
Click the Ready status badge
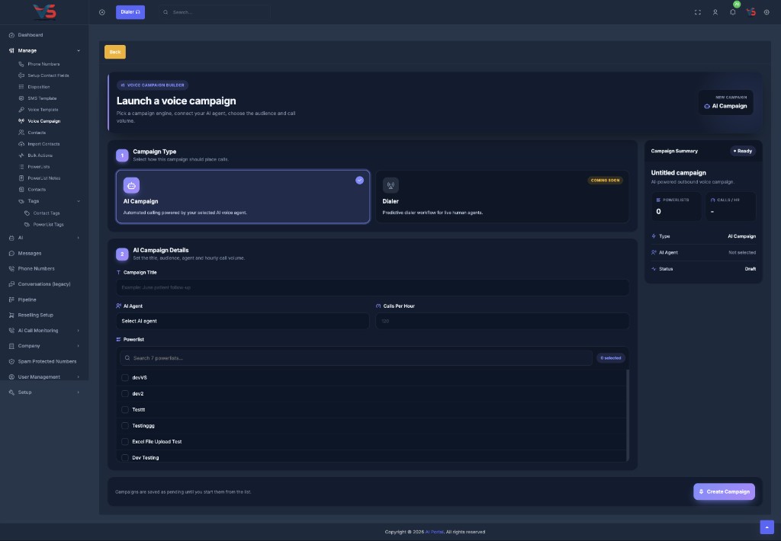click(x=743, y=151)
